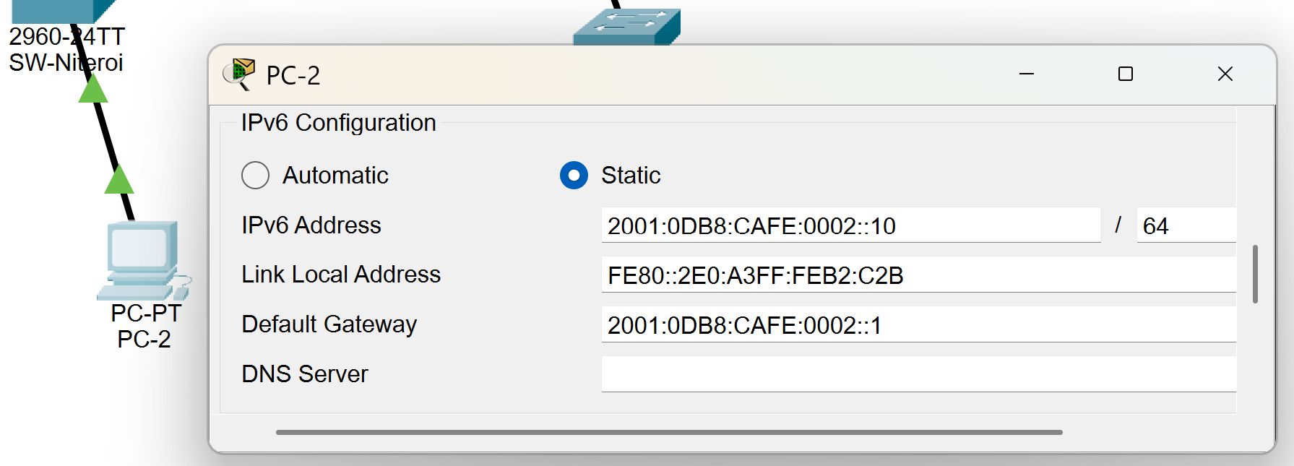Click the PC-2 device label text
1294x466 pixels.
point(144,339)
